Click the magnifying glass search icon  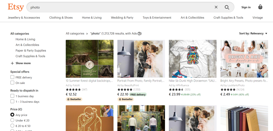227,7
